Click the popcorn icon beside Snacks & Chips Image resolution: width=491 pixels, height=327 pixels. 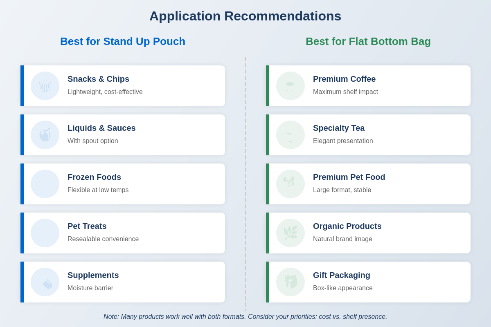(x=45, y=86)
